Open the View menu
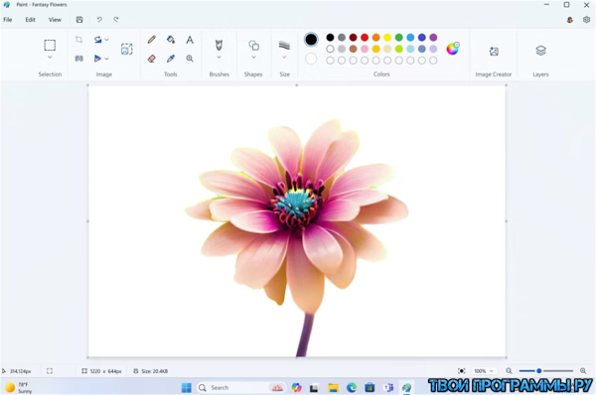This screenshot has width=596, height=395. click(55, 20)
